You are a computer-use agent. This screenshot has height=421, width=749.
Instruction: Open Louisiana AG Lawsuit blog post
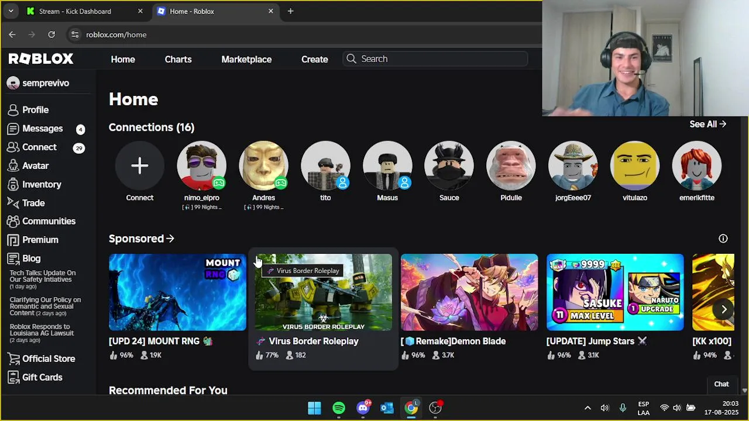(42, 330)
